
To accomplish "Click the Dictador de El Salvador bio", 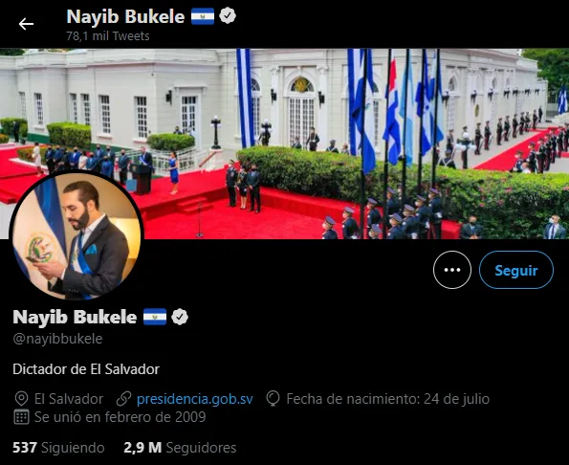I will (86, 369).
